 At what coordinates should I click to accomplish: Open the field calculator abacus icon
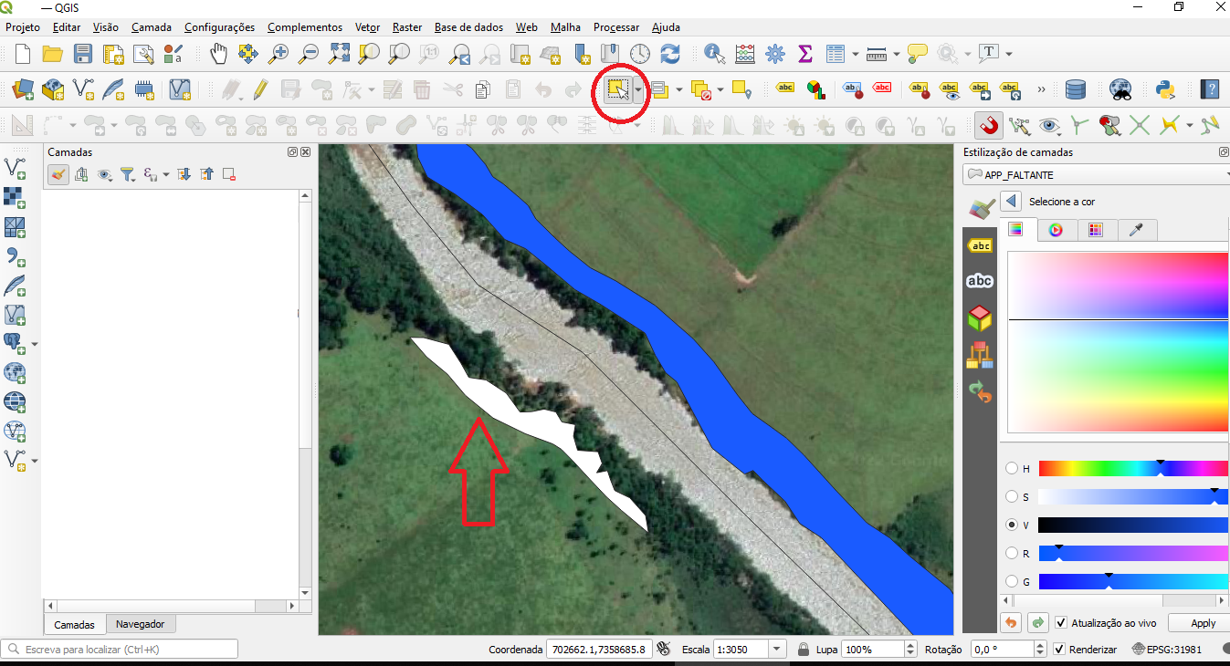pos(745,54)
